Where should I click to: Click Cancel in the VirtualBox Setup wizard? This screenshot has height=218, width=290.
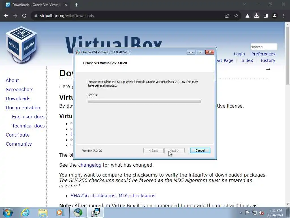point(200,150)
